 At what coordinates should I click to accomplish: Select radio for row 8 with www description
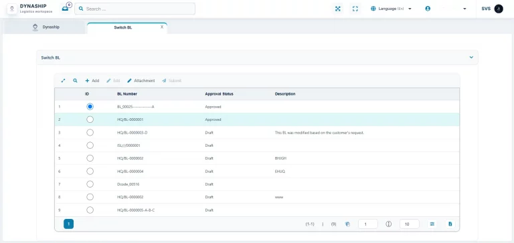90,197
